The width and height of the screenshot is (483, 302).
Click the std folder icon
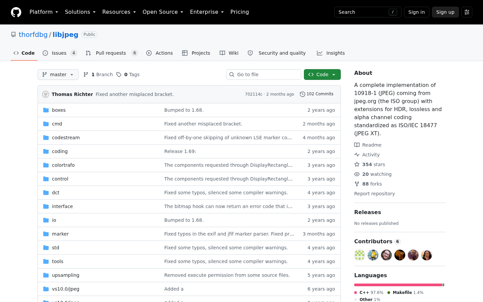pyautogui.click(x=46, y=248)
